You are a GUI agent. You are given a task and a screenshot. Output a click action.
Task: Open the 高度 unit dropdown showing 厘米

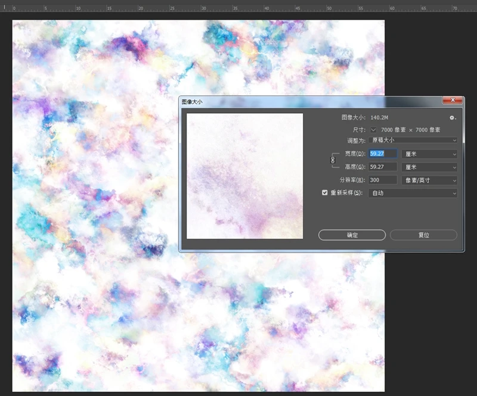tap(429, 167)
